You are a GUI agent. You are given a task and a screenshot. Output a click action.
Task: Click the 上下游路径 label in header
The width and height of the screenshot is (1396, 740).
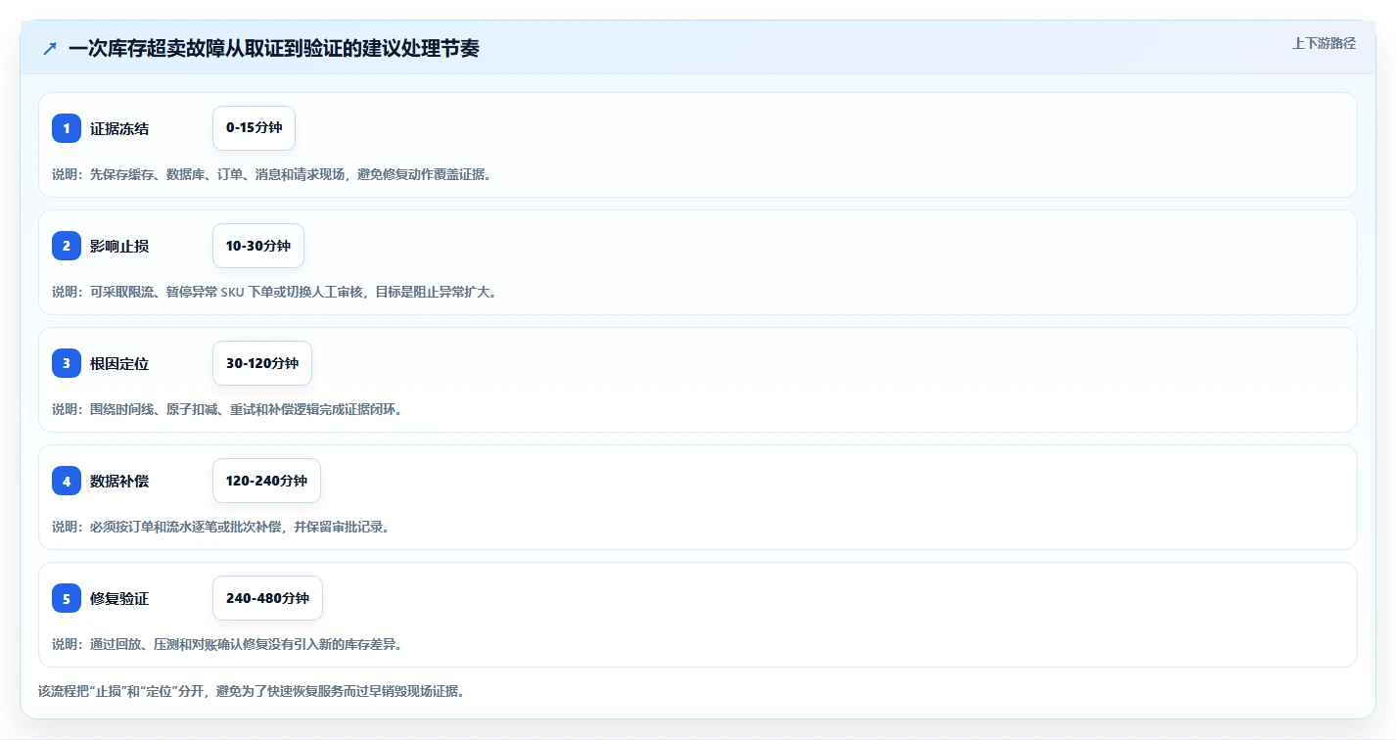pyautogui.click(x=1324, y=43)
